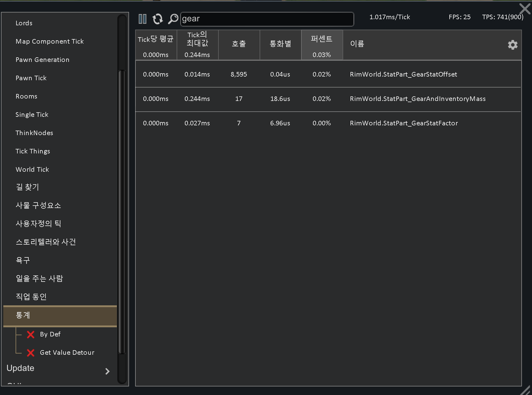Open World Tick entry
Screen dimensions: 532x395
[x=32, y=170]
